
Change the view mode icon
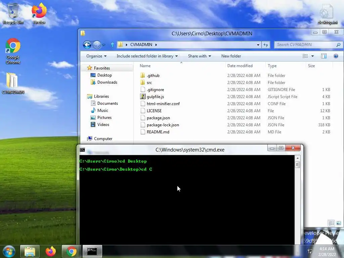[x=305, y=56]
